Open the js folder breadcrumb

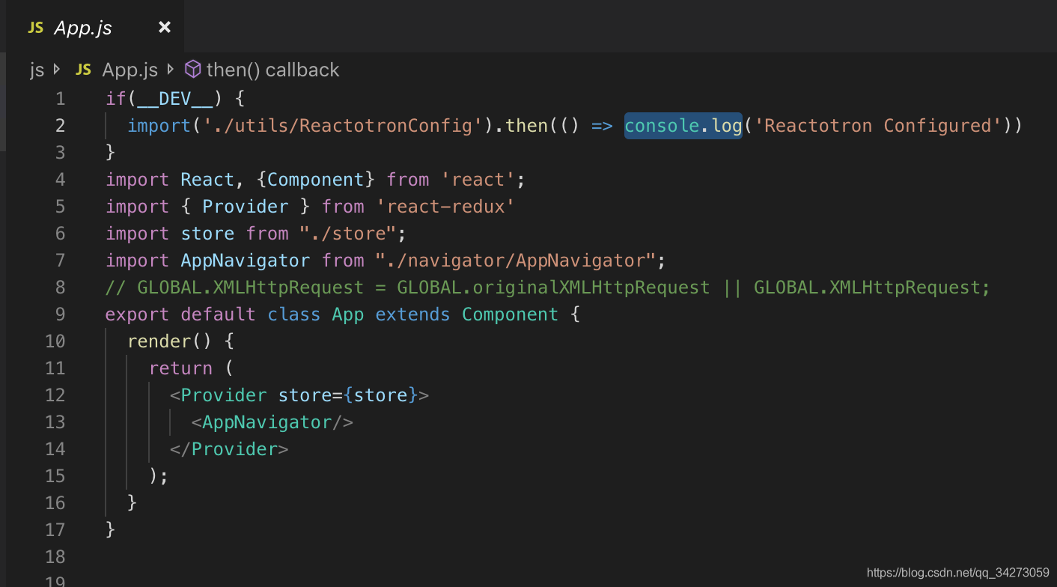pyautogui.click(x=37, y=70)
